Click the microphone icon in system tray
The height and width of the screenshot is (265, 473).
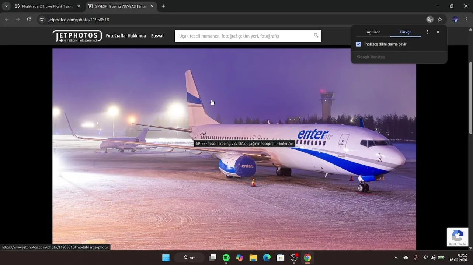415,258
